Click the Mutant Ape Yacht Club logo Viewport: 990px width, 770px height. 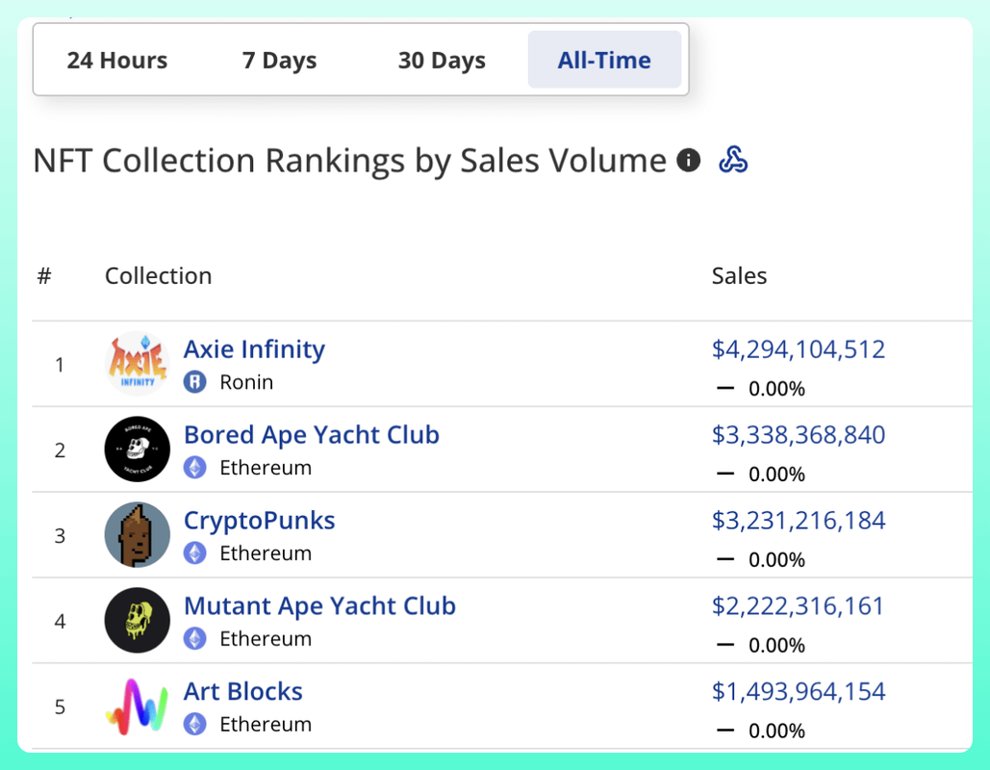(137, 621)
